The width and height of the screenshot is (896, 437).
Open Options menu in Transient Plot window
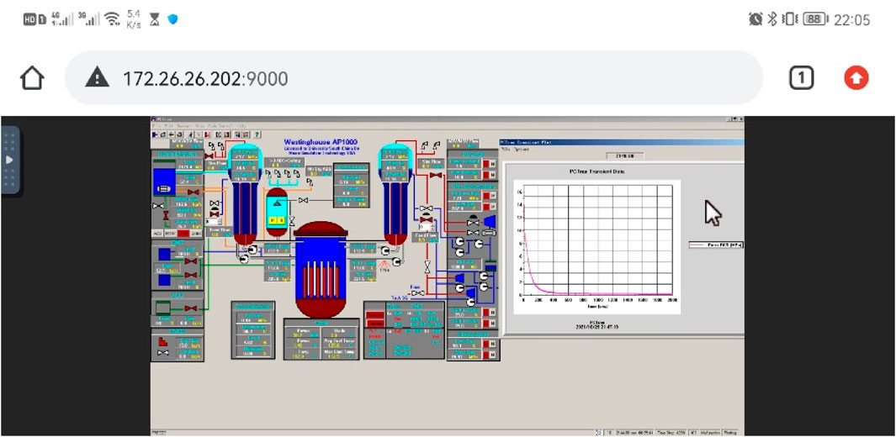pos(522,149)
